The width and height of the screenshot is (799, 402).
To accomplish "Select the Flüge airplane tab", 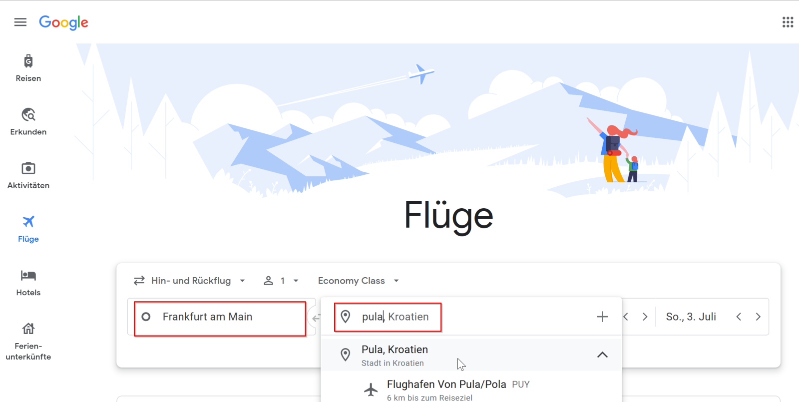I will (28, 229).
